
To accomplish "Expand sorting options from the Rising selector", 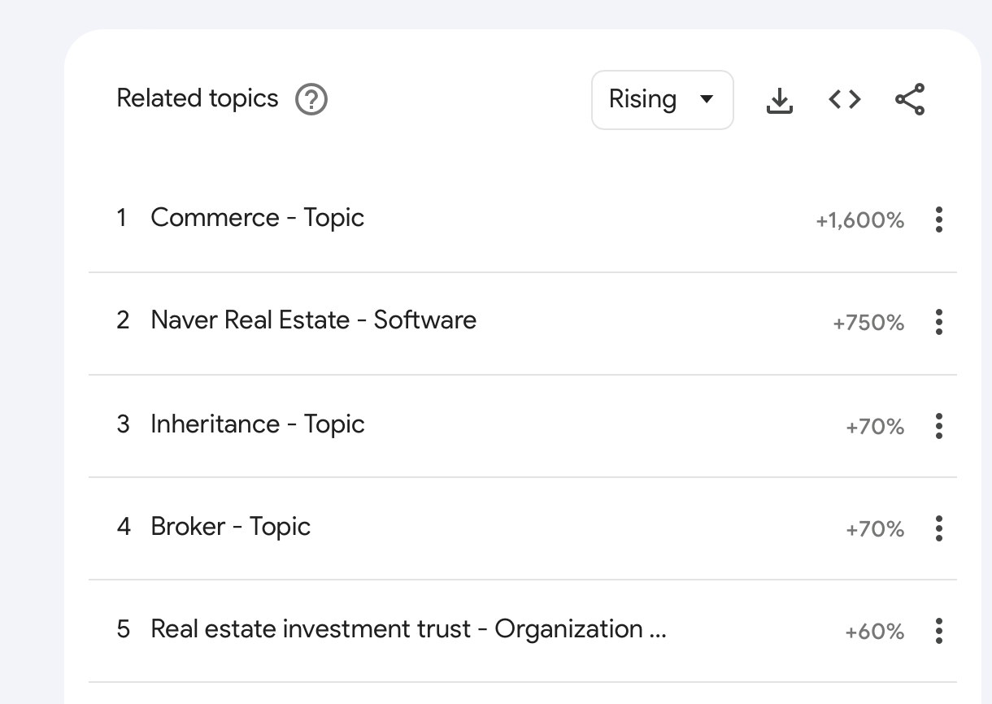I will (x=662, y=99).
